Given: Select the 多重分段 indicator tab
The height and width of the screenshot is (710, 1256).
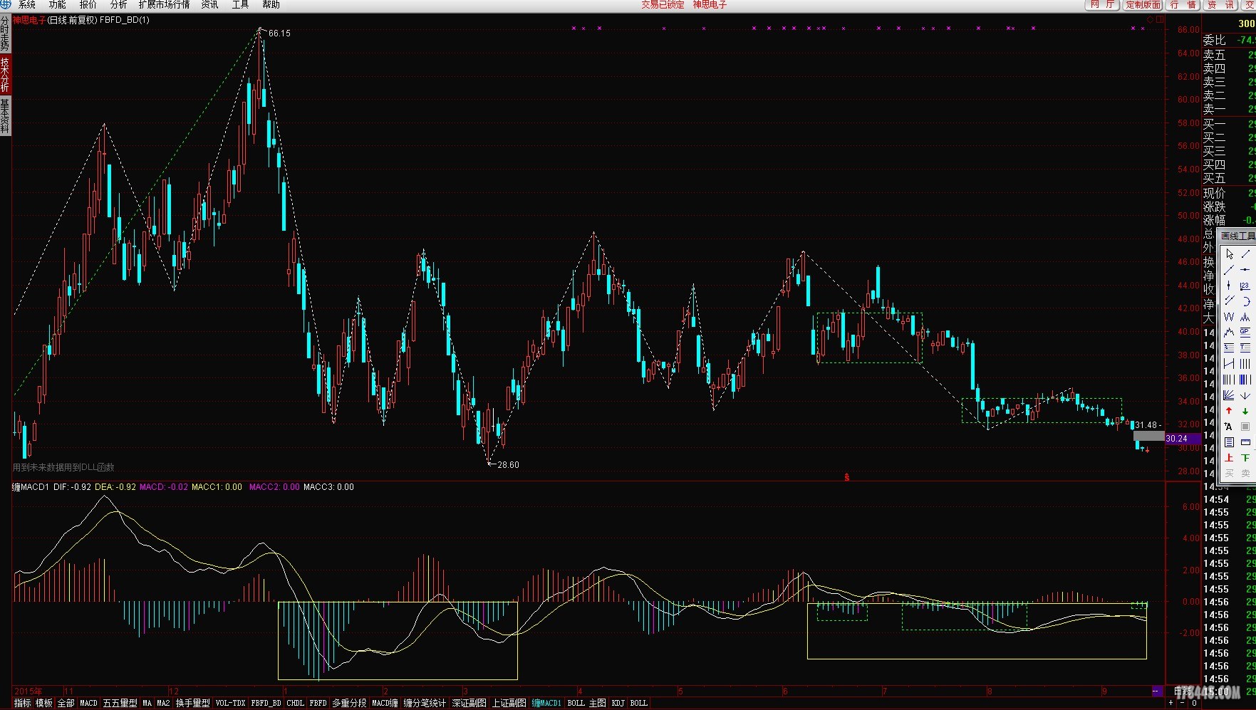Looking at the screenshot, I should pyautogui.click(x=349, y=703).
